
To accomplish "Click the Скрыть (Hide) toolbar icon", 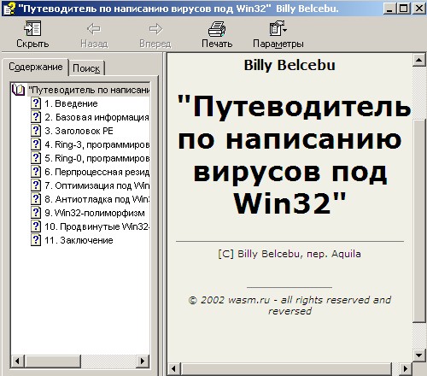I will pos(32,28).
